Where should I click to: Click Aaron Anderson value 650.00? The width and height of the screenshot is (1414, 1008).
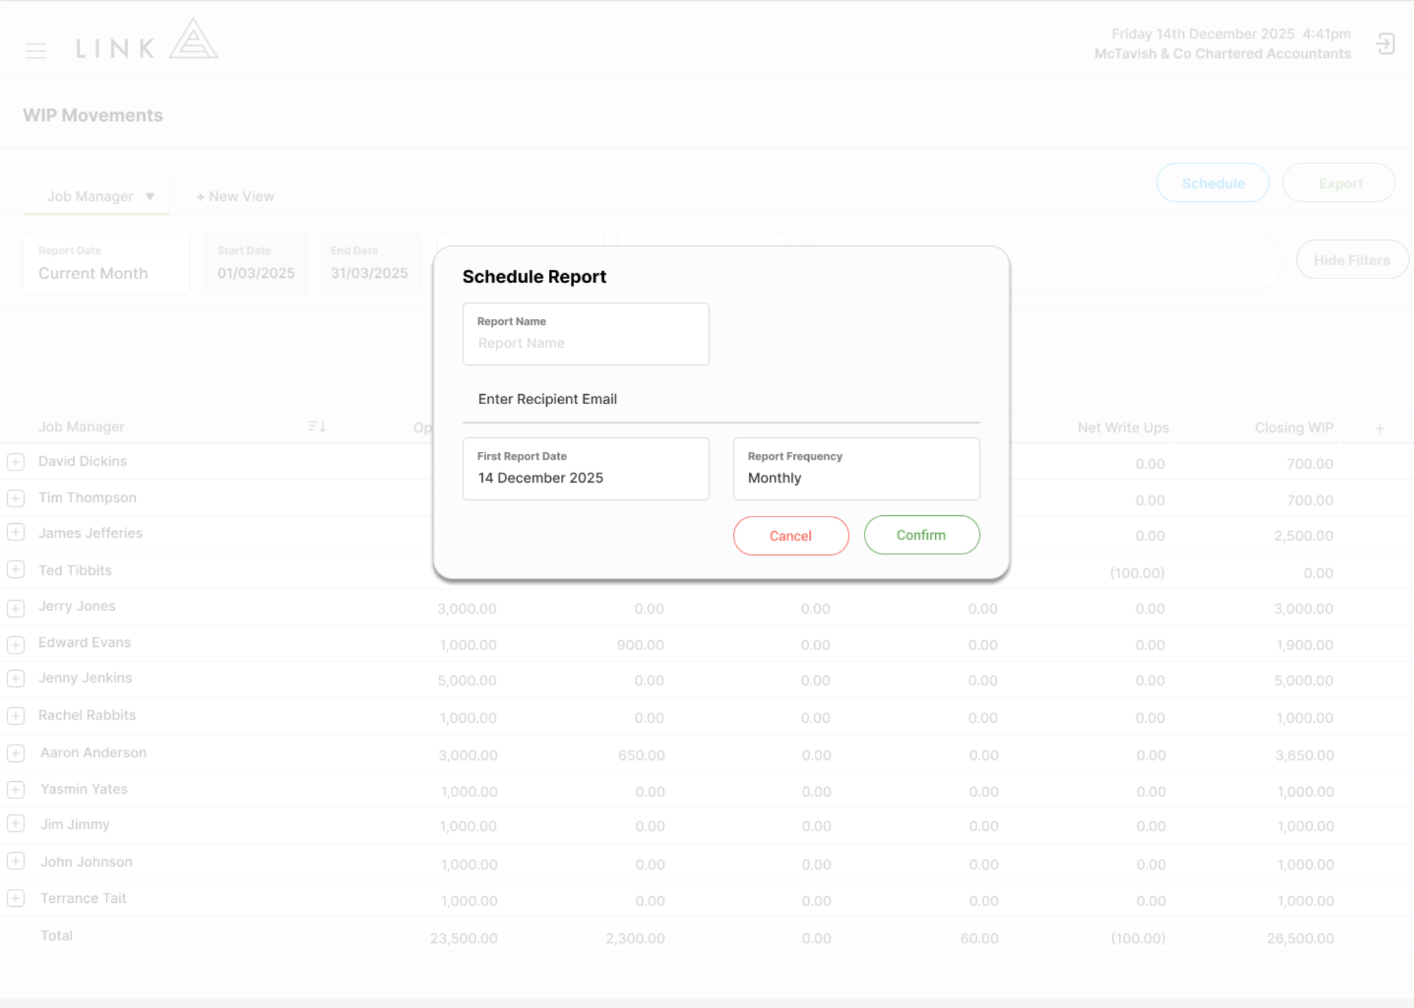pos(642,755)
